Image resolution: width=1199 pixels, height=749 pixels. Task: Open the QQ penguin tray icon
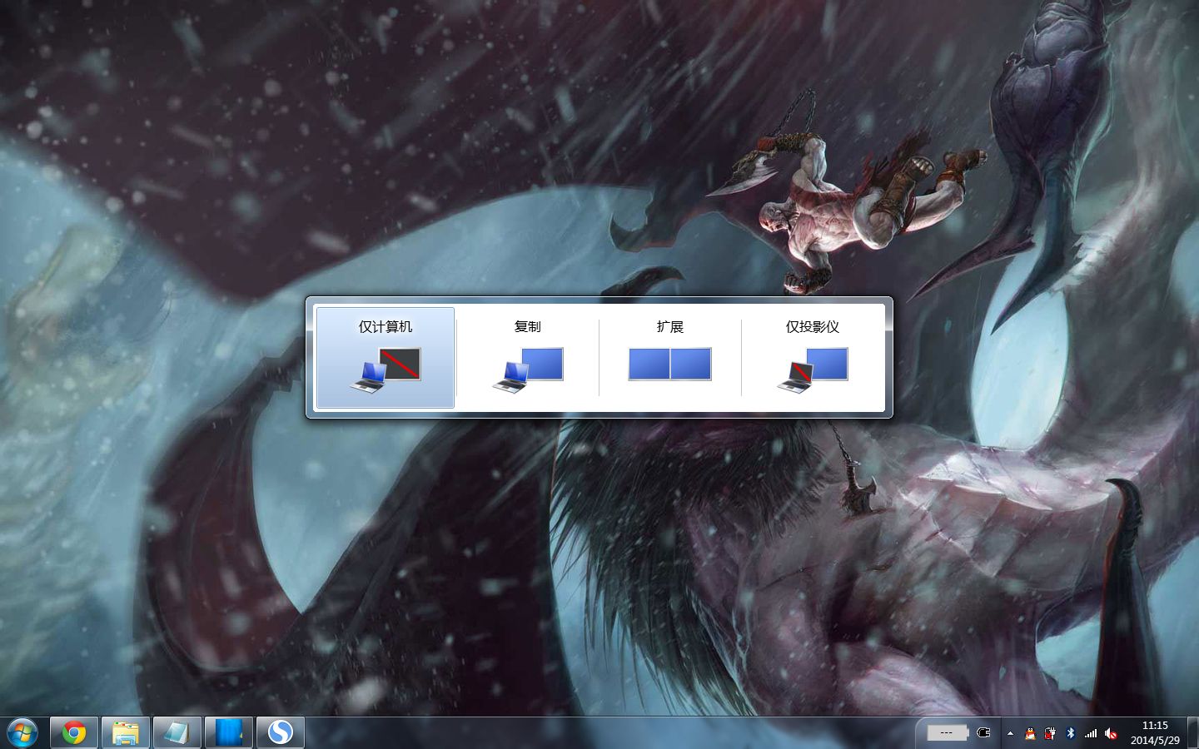[x=1030, y=734]
